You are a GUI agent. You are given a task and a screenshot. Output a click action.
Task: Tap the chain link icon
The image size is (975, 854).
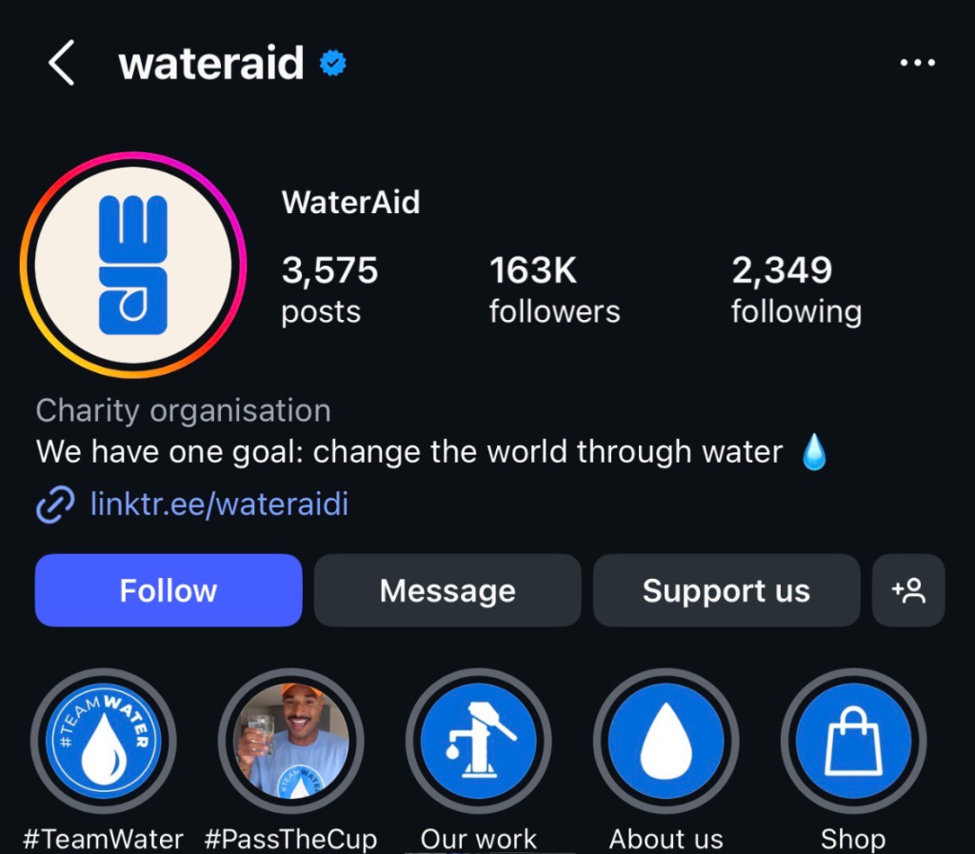pos(55,504)
